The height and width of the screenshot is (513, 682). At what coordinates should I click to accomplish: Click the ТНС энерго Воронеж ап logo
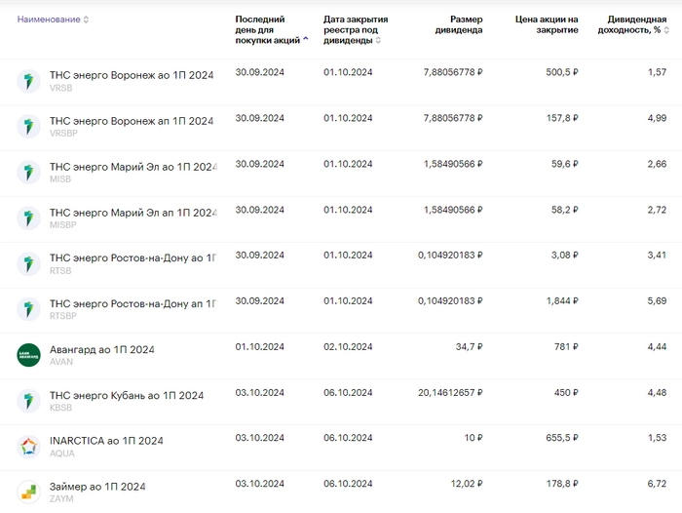pos(28,127)
